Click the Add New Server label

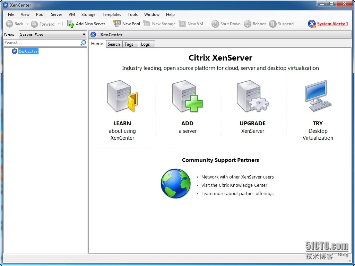(x=90, y=24)
